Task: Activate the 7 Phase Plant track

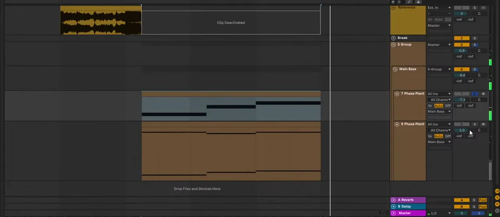Action: 462,94
